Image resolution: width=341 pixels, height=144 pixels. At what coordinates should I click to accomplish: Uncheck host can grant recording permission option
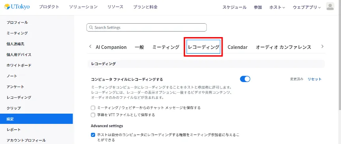[x=93, y=135]
